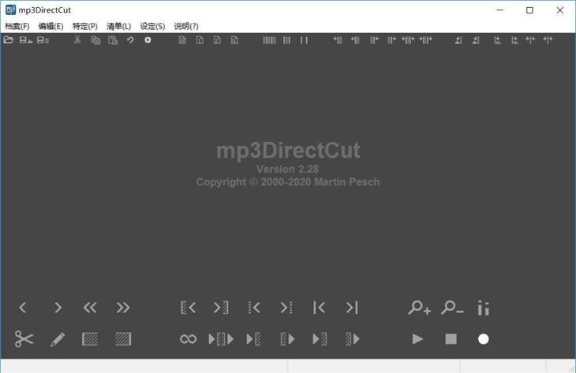This screenshot has width=576, height=373.
Task: Fast forward using the double right chevron
Action: [x=122, y=308]
